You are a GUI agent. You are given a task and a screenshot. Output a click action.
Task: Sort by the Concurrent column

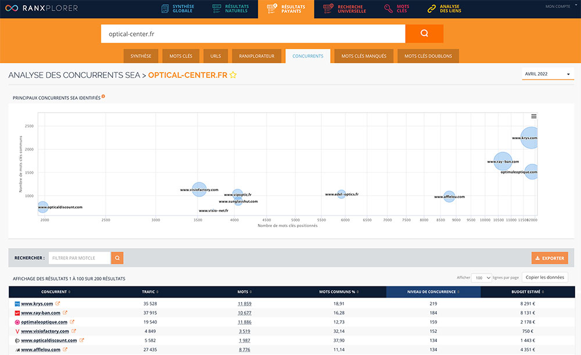pos(56,292)
